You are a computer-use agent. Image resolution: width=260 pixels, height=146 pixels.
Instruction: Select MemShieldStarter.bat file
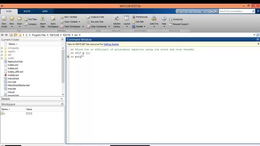19,85
